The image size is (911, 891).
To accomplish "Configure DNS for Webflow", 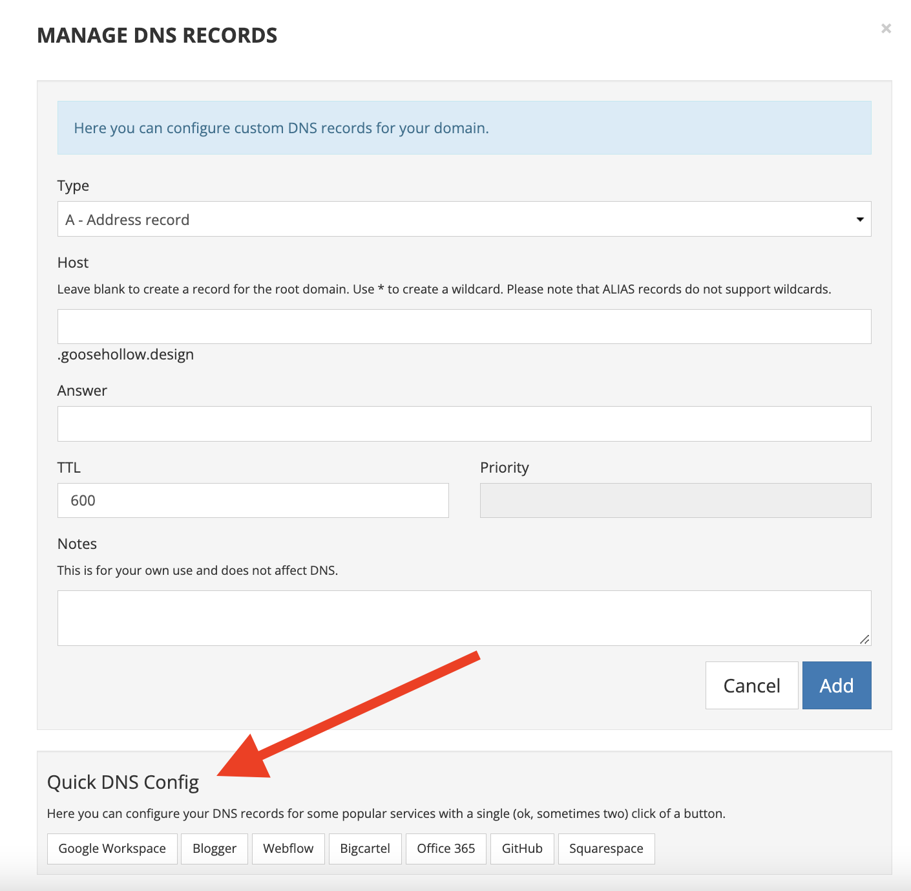I will [x=288, y=848].
